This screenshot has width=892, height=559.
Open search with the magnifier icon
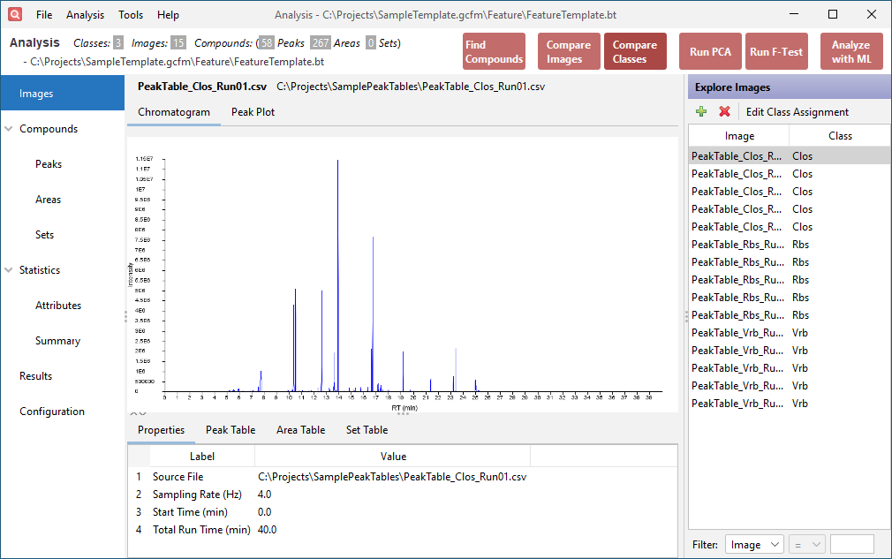point(13,14)
